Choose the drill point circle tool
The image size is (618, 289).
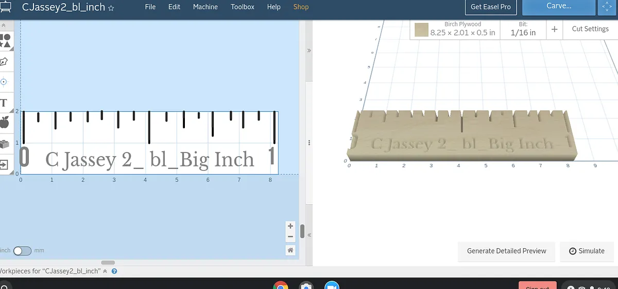pyautogui.click(x=4, y=82)
